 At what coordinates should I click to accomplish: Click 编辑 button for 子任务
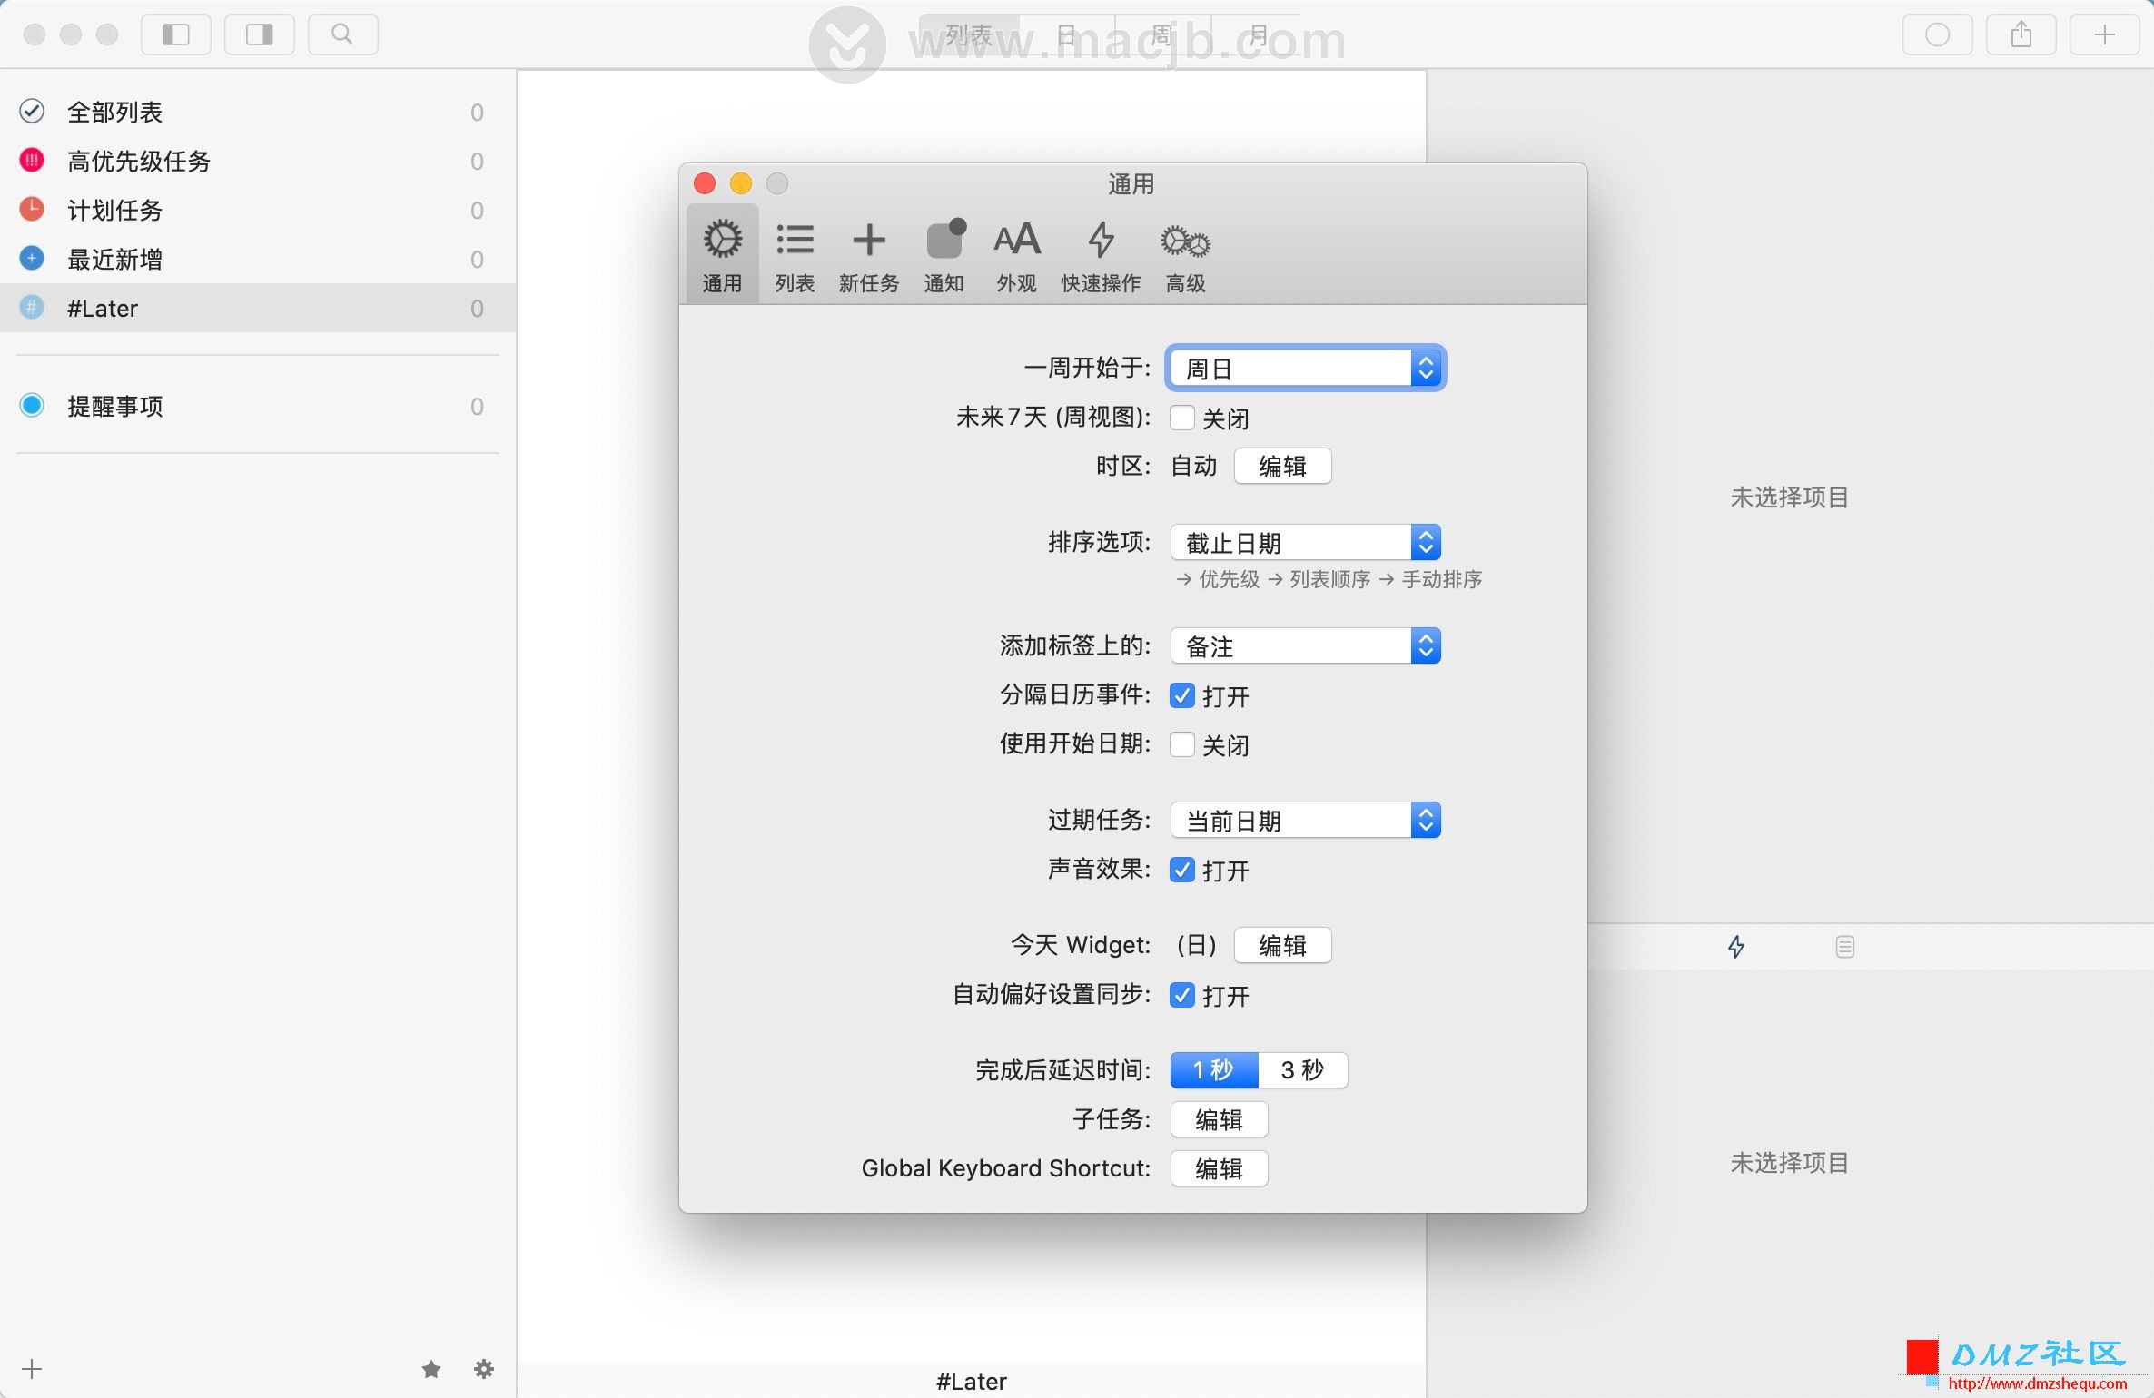point(1219,1119)
